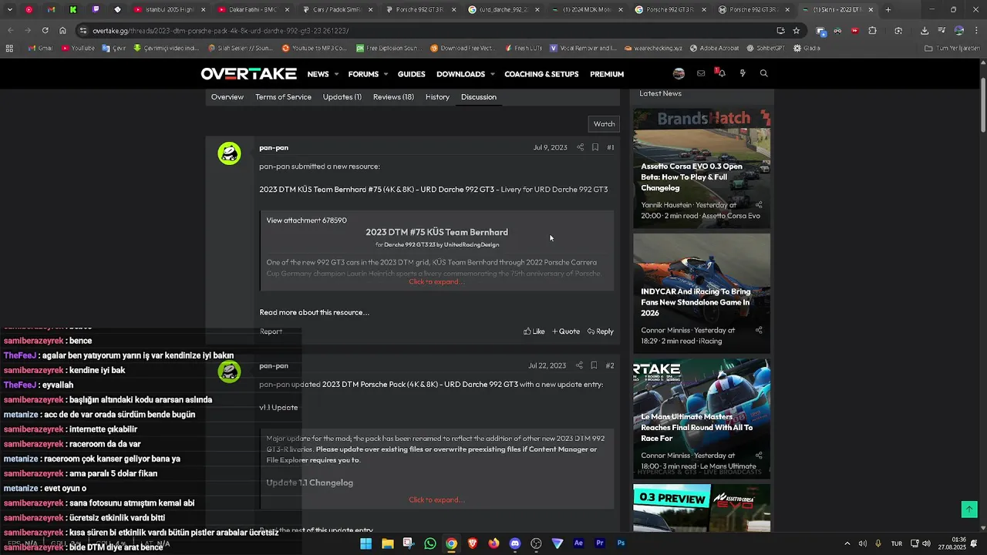Image resolution: width=987 pixels, height=555 pixels.
Task: Switch to Istanbul 2005 browser tab
Action: 168,9
